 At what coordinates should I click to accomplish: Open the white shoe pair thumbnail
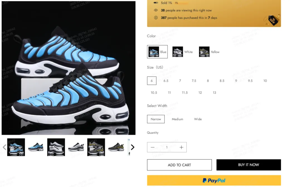[x=56, y=147]
